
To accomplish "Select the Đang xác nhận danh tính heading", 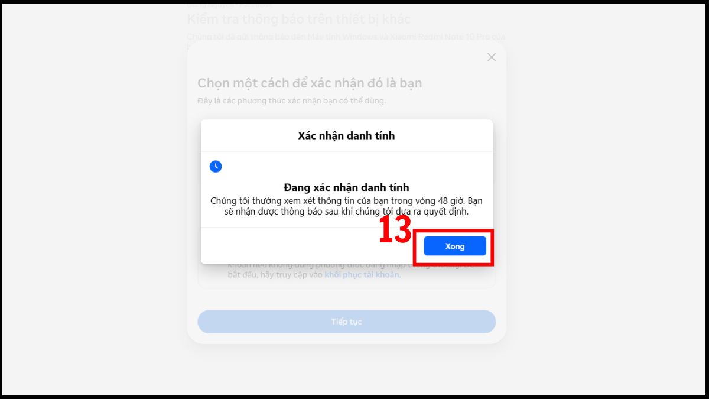I will coord(346,187).
